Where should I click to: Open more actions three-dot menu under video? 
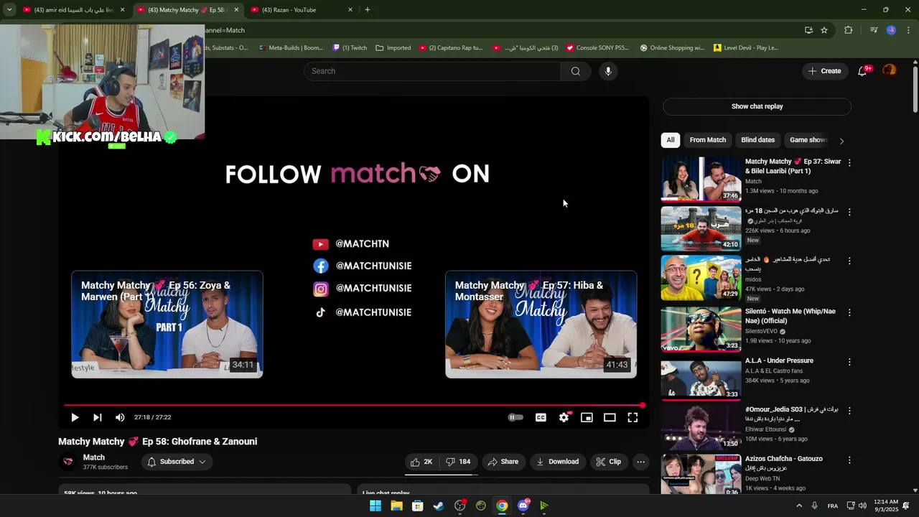(x=641, y=462)
